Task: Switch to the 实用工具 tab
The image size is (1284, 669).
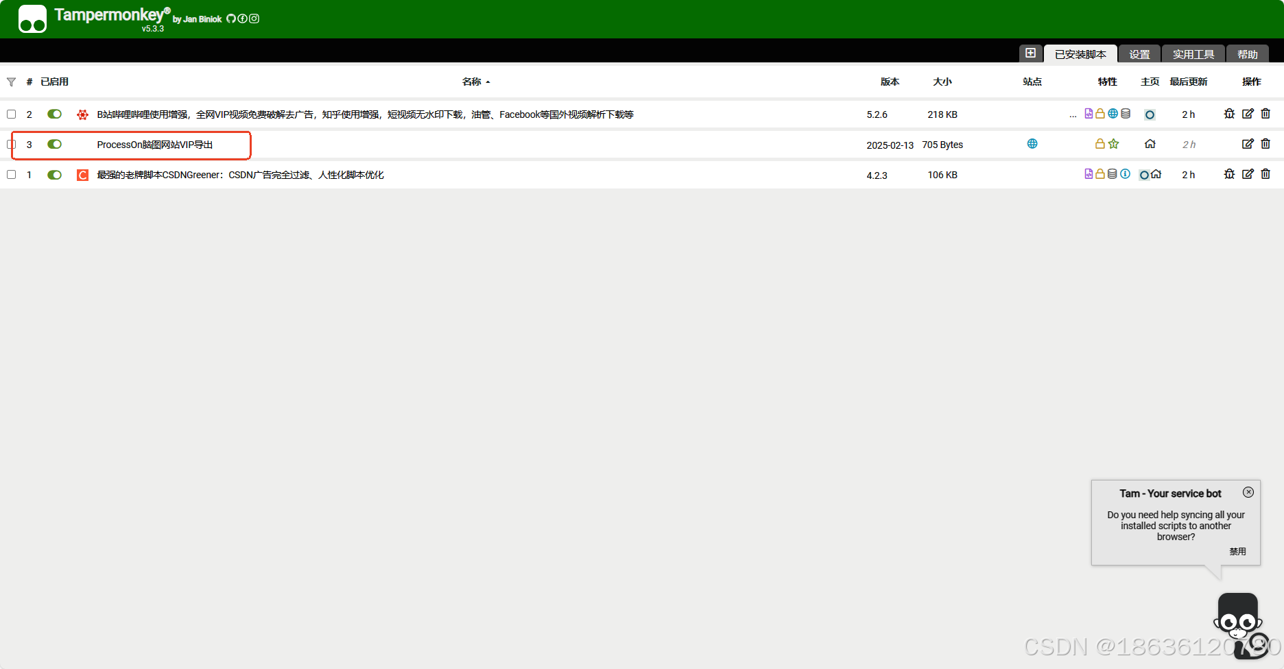Action: [1193, 54]
